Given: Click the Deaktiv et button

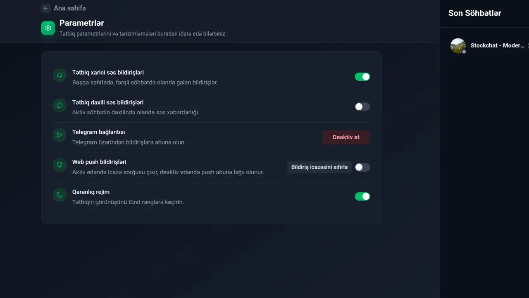Looking at the screenshot, I should [346, 137].
